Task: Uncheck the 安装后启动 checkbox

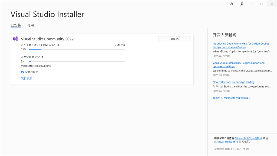Action: tap(22, 72)
